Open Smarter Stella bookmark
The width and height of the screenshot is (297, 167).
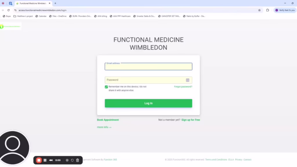pyautogui.click(x=144, y=16)
